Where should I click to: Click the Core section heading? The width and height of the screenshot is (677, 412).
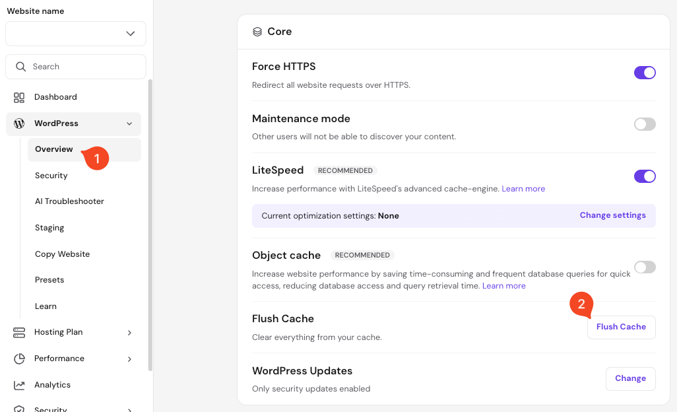point(279,32)
